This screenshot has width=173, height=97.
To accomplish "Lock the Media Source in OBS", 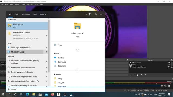I will (x=172, y=63).
